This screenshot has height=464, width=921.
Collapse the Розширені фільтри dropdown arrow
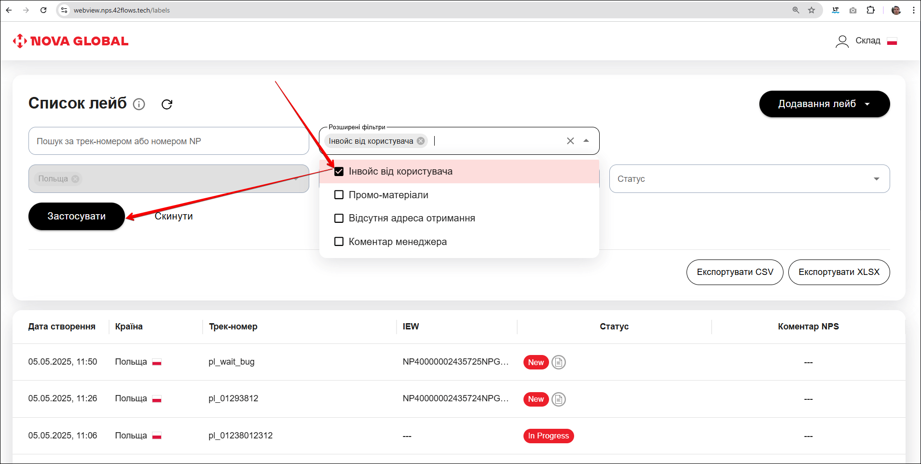tap(586, 141)
